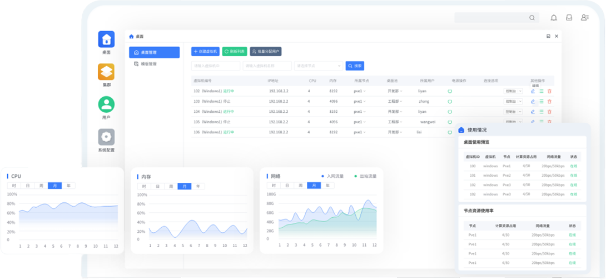Open the inbox tray icon at top
The height and width of the screenshot is (280, 606).
pos(569,18)
